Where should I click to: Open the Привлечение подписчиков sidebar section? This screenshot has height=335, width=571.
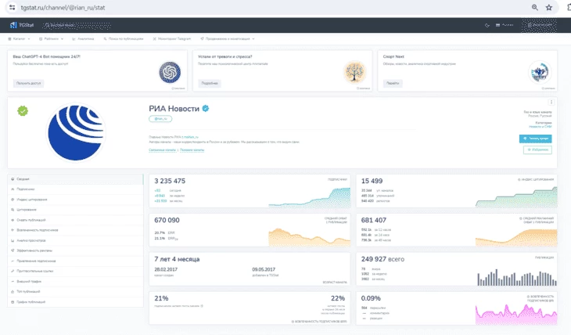[x=75, y=261]
